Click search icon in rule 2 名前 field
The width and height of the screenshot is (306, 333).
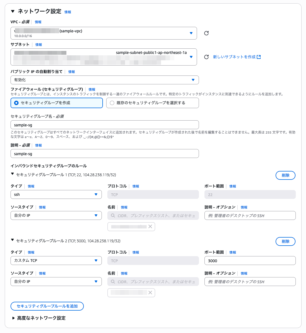[113, 282]
